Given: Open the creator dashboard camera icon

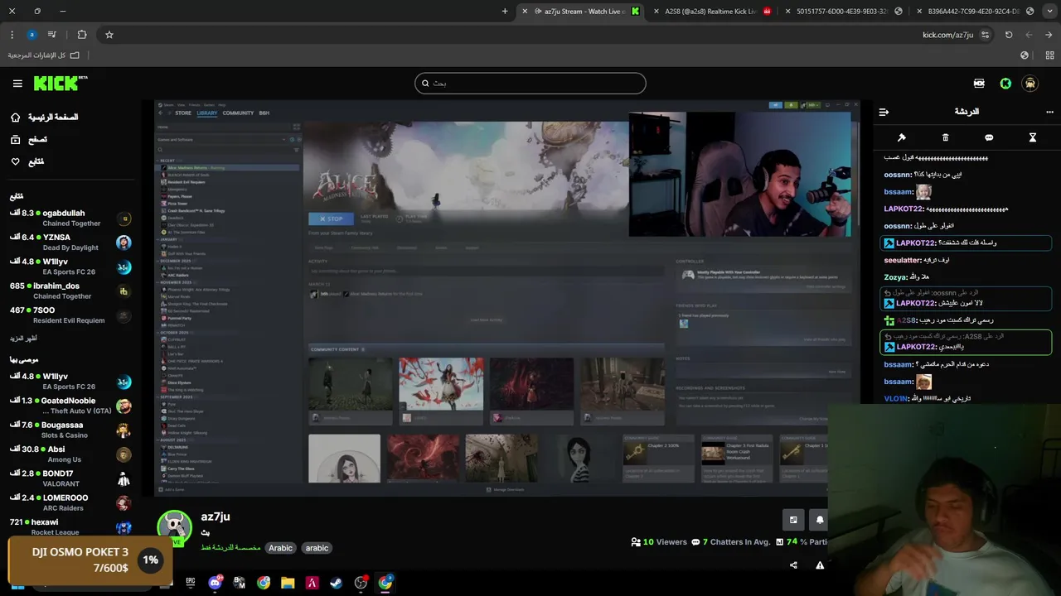Looking at the screenshot, I should 979,84.
